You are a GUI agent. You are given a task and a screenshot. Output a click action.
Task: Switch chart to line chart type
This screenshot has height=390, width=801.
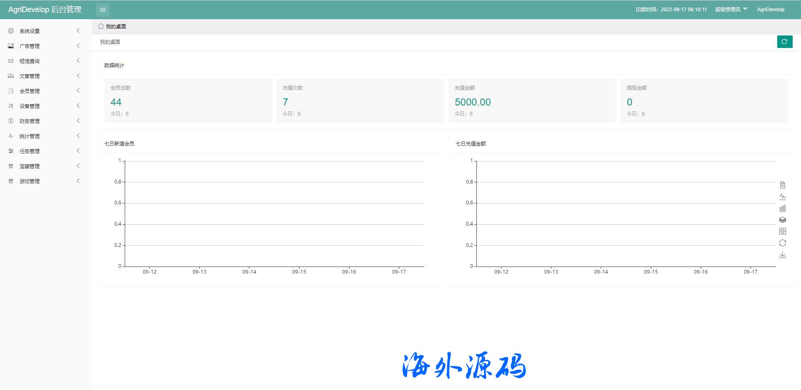click(783, 196)
